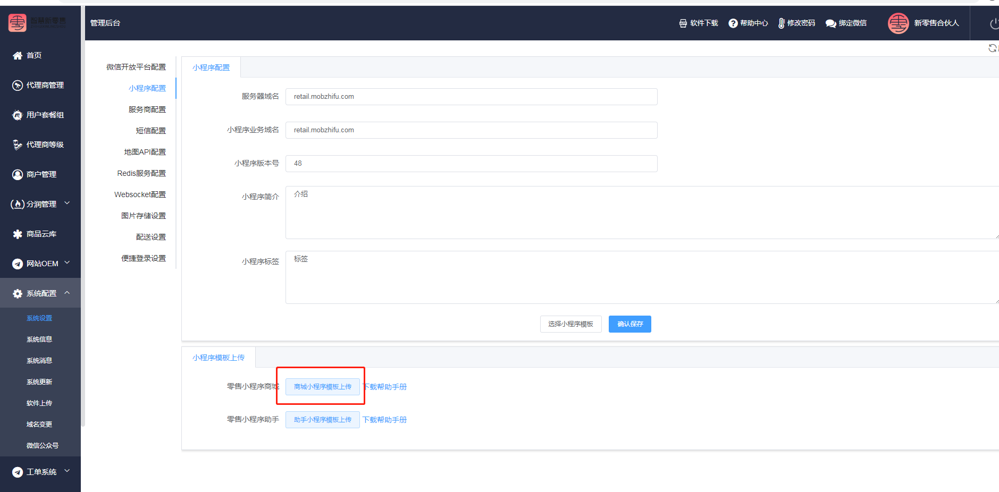Select Websocket配置 in settings list
The image size is (999, 492).
(x=140, y=194)
